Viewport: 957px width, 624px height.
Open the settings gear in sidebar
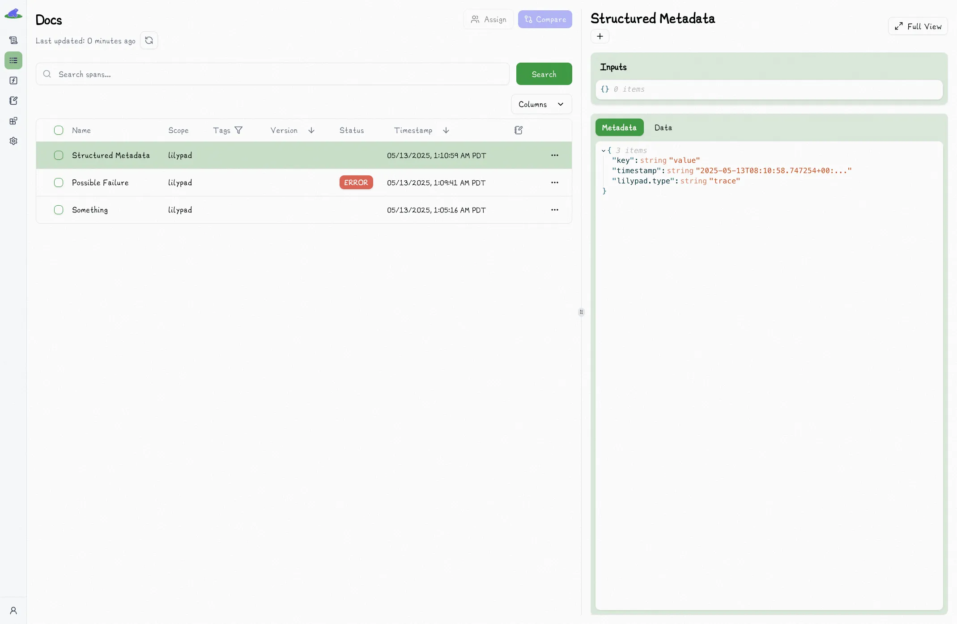pyautogui.click(x=13, y=141)
